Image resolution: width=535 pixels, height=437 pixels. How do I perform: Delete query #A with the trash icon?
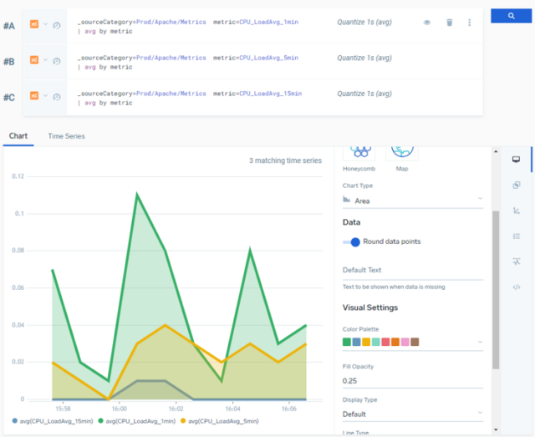[x=450, y=23]
